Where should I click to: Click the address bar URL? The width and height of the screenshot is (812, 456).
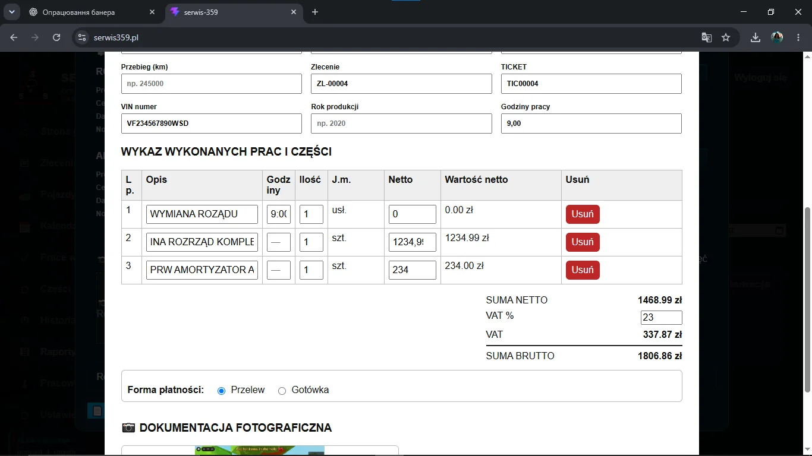tap(117, 37)
